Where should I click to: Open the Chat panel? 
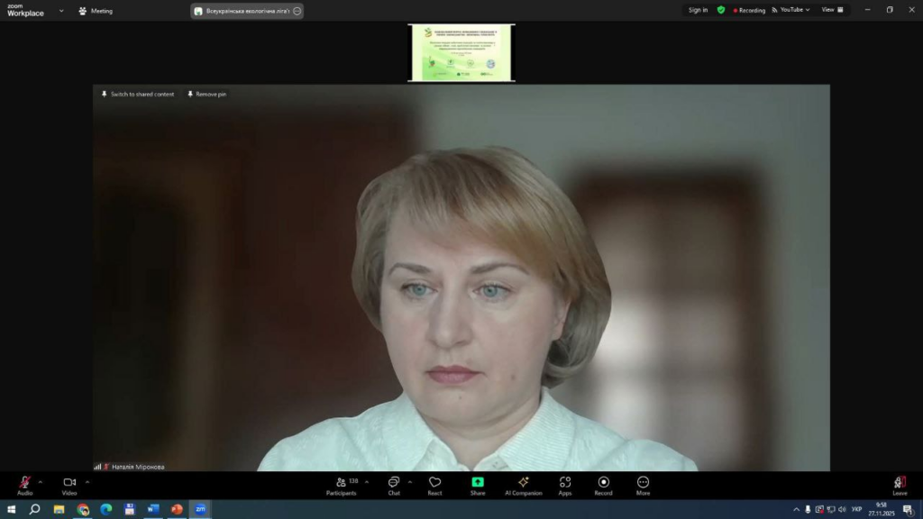(x=394, y=485)
